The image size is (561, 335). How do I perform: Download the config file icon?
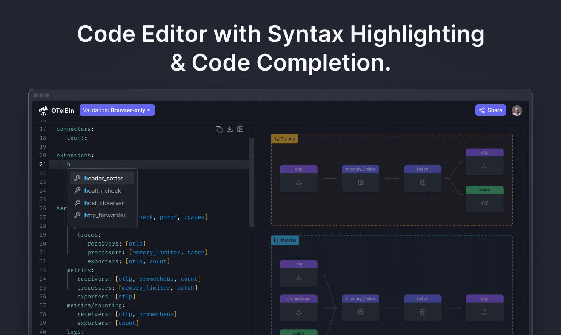click(x=230, y=129)
